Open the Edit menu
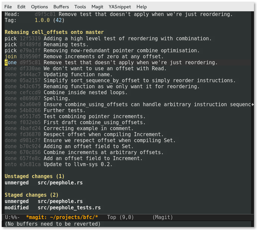257x230 pixels. point(21,7)
